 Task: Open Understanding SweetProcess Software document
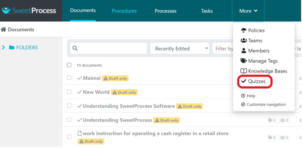(129, 106)
